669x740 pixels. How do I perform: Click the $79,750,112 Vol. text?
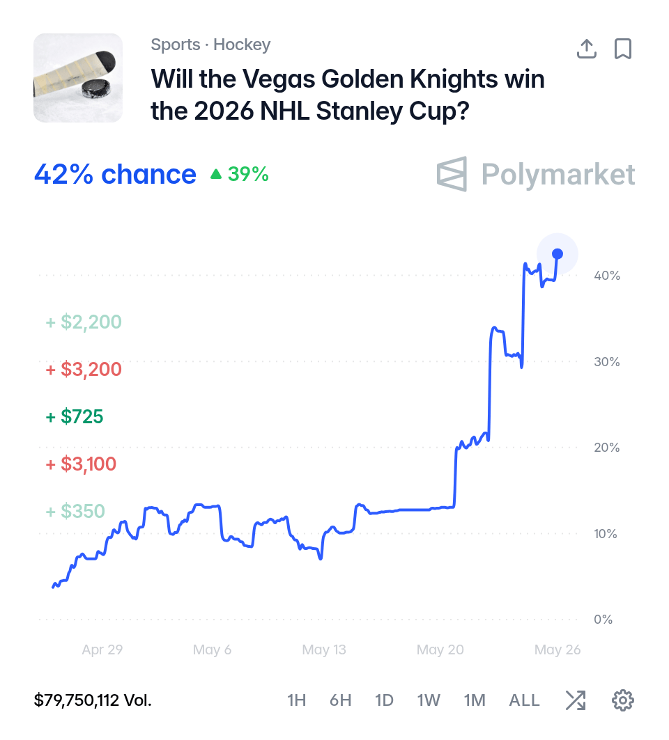(x=93, y=700)
